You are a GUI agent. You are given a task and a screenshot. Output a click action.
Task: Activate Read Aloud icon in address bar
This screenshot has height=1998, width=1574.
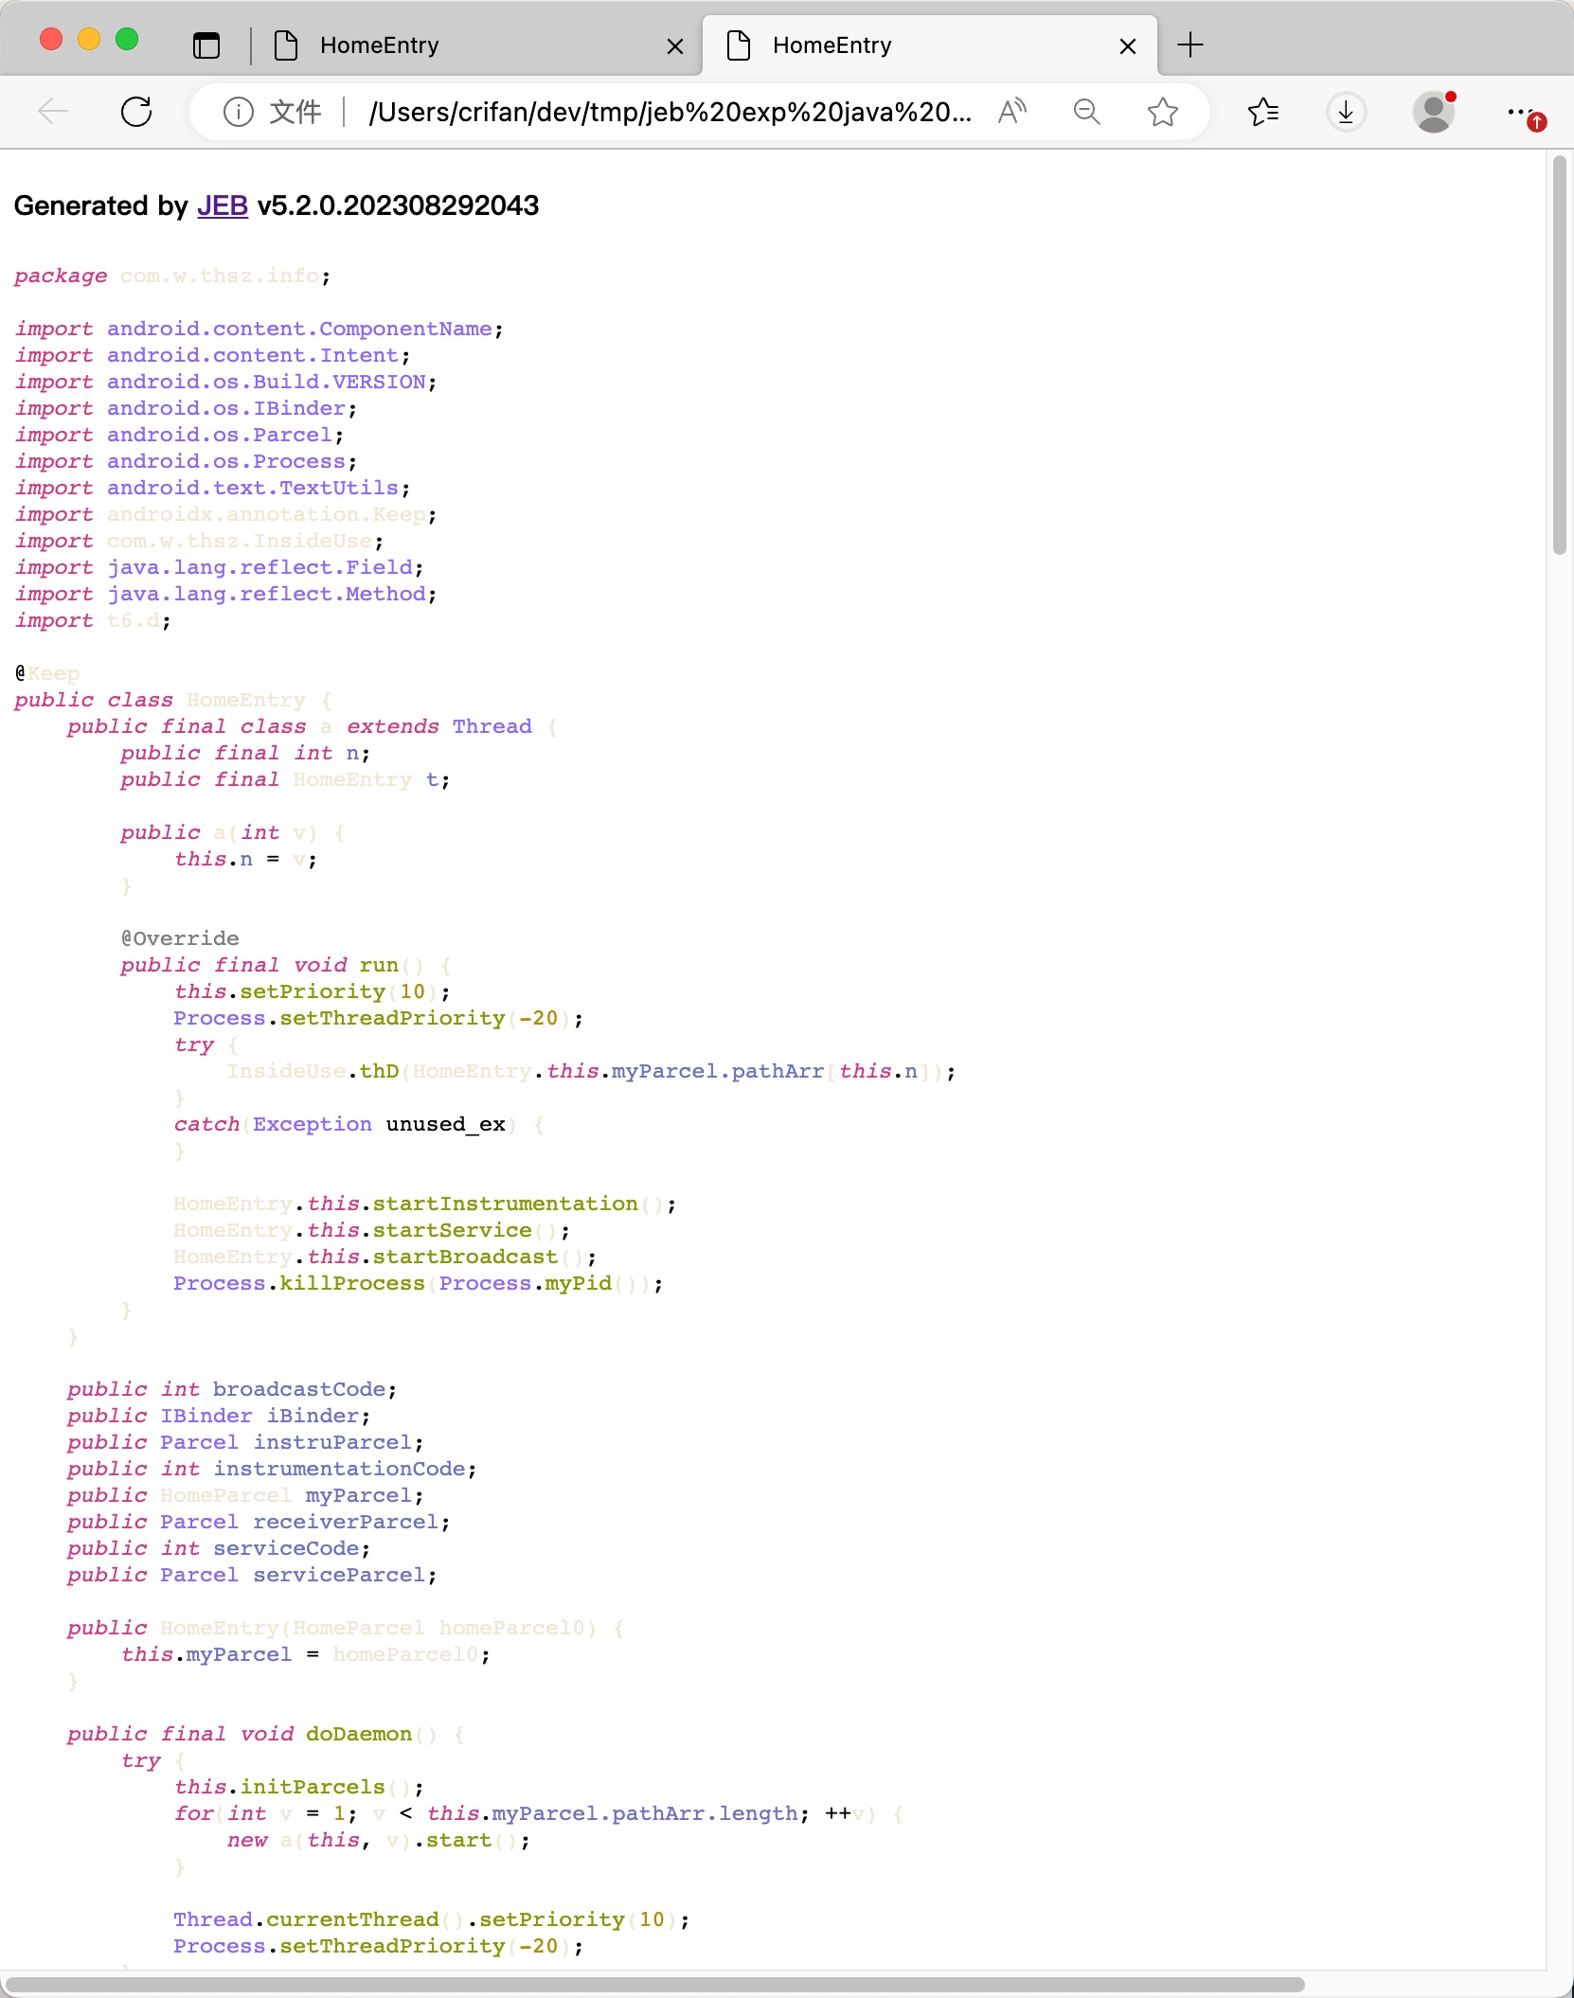click(x=1012, y=112)
